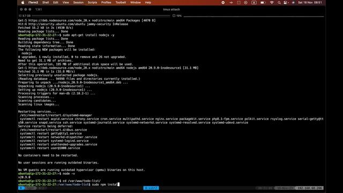The image size is (343, 193).
Task: Open the Wi-Fi status menu
Action: pos(272,3)
